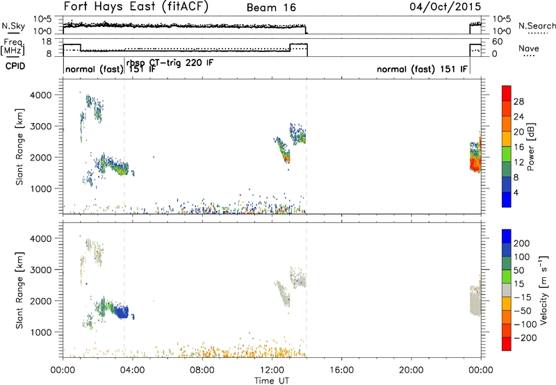Click the yellow 16–20 dB Power colorbar segment
The width and height of the screenshot is (556, 385).
click(x=507, y=139)
